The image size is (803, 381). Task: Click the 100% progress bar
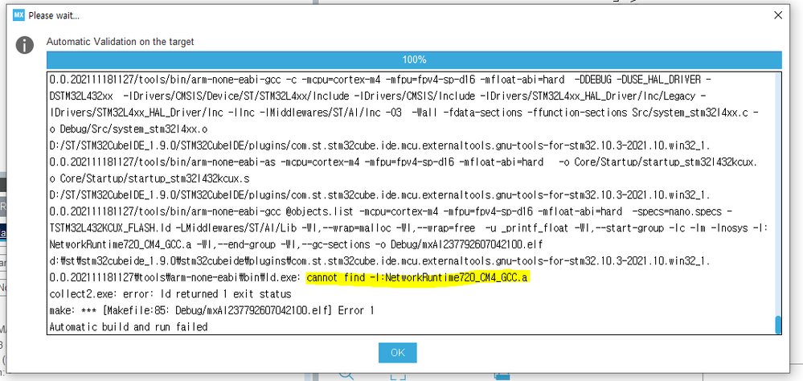pos(414,59)
